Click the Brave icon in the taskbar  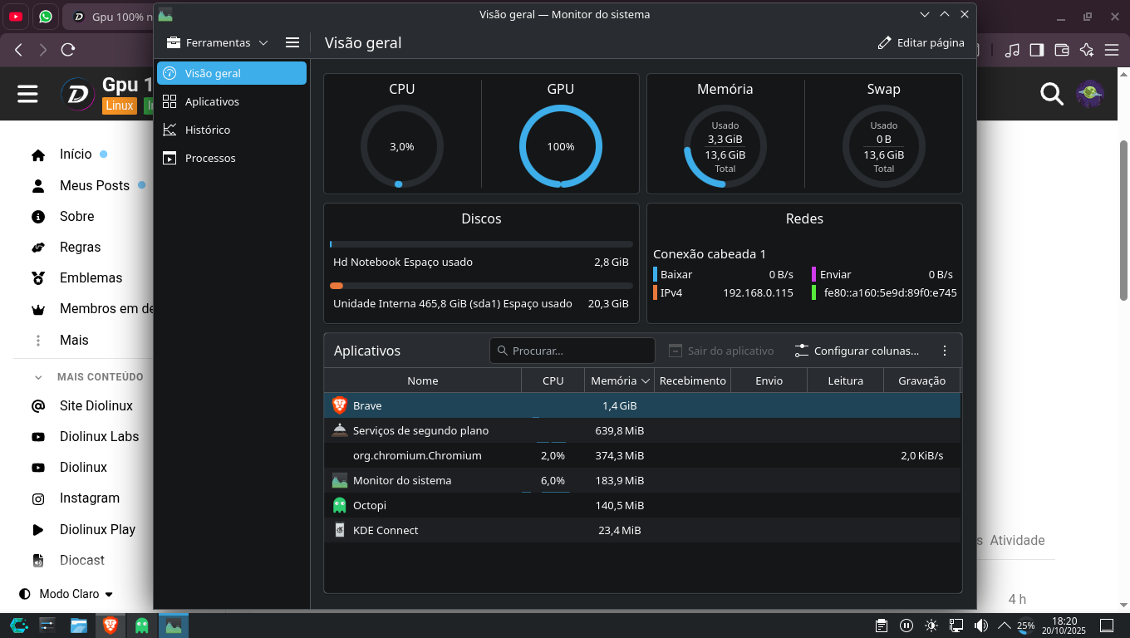point(110,626)
